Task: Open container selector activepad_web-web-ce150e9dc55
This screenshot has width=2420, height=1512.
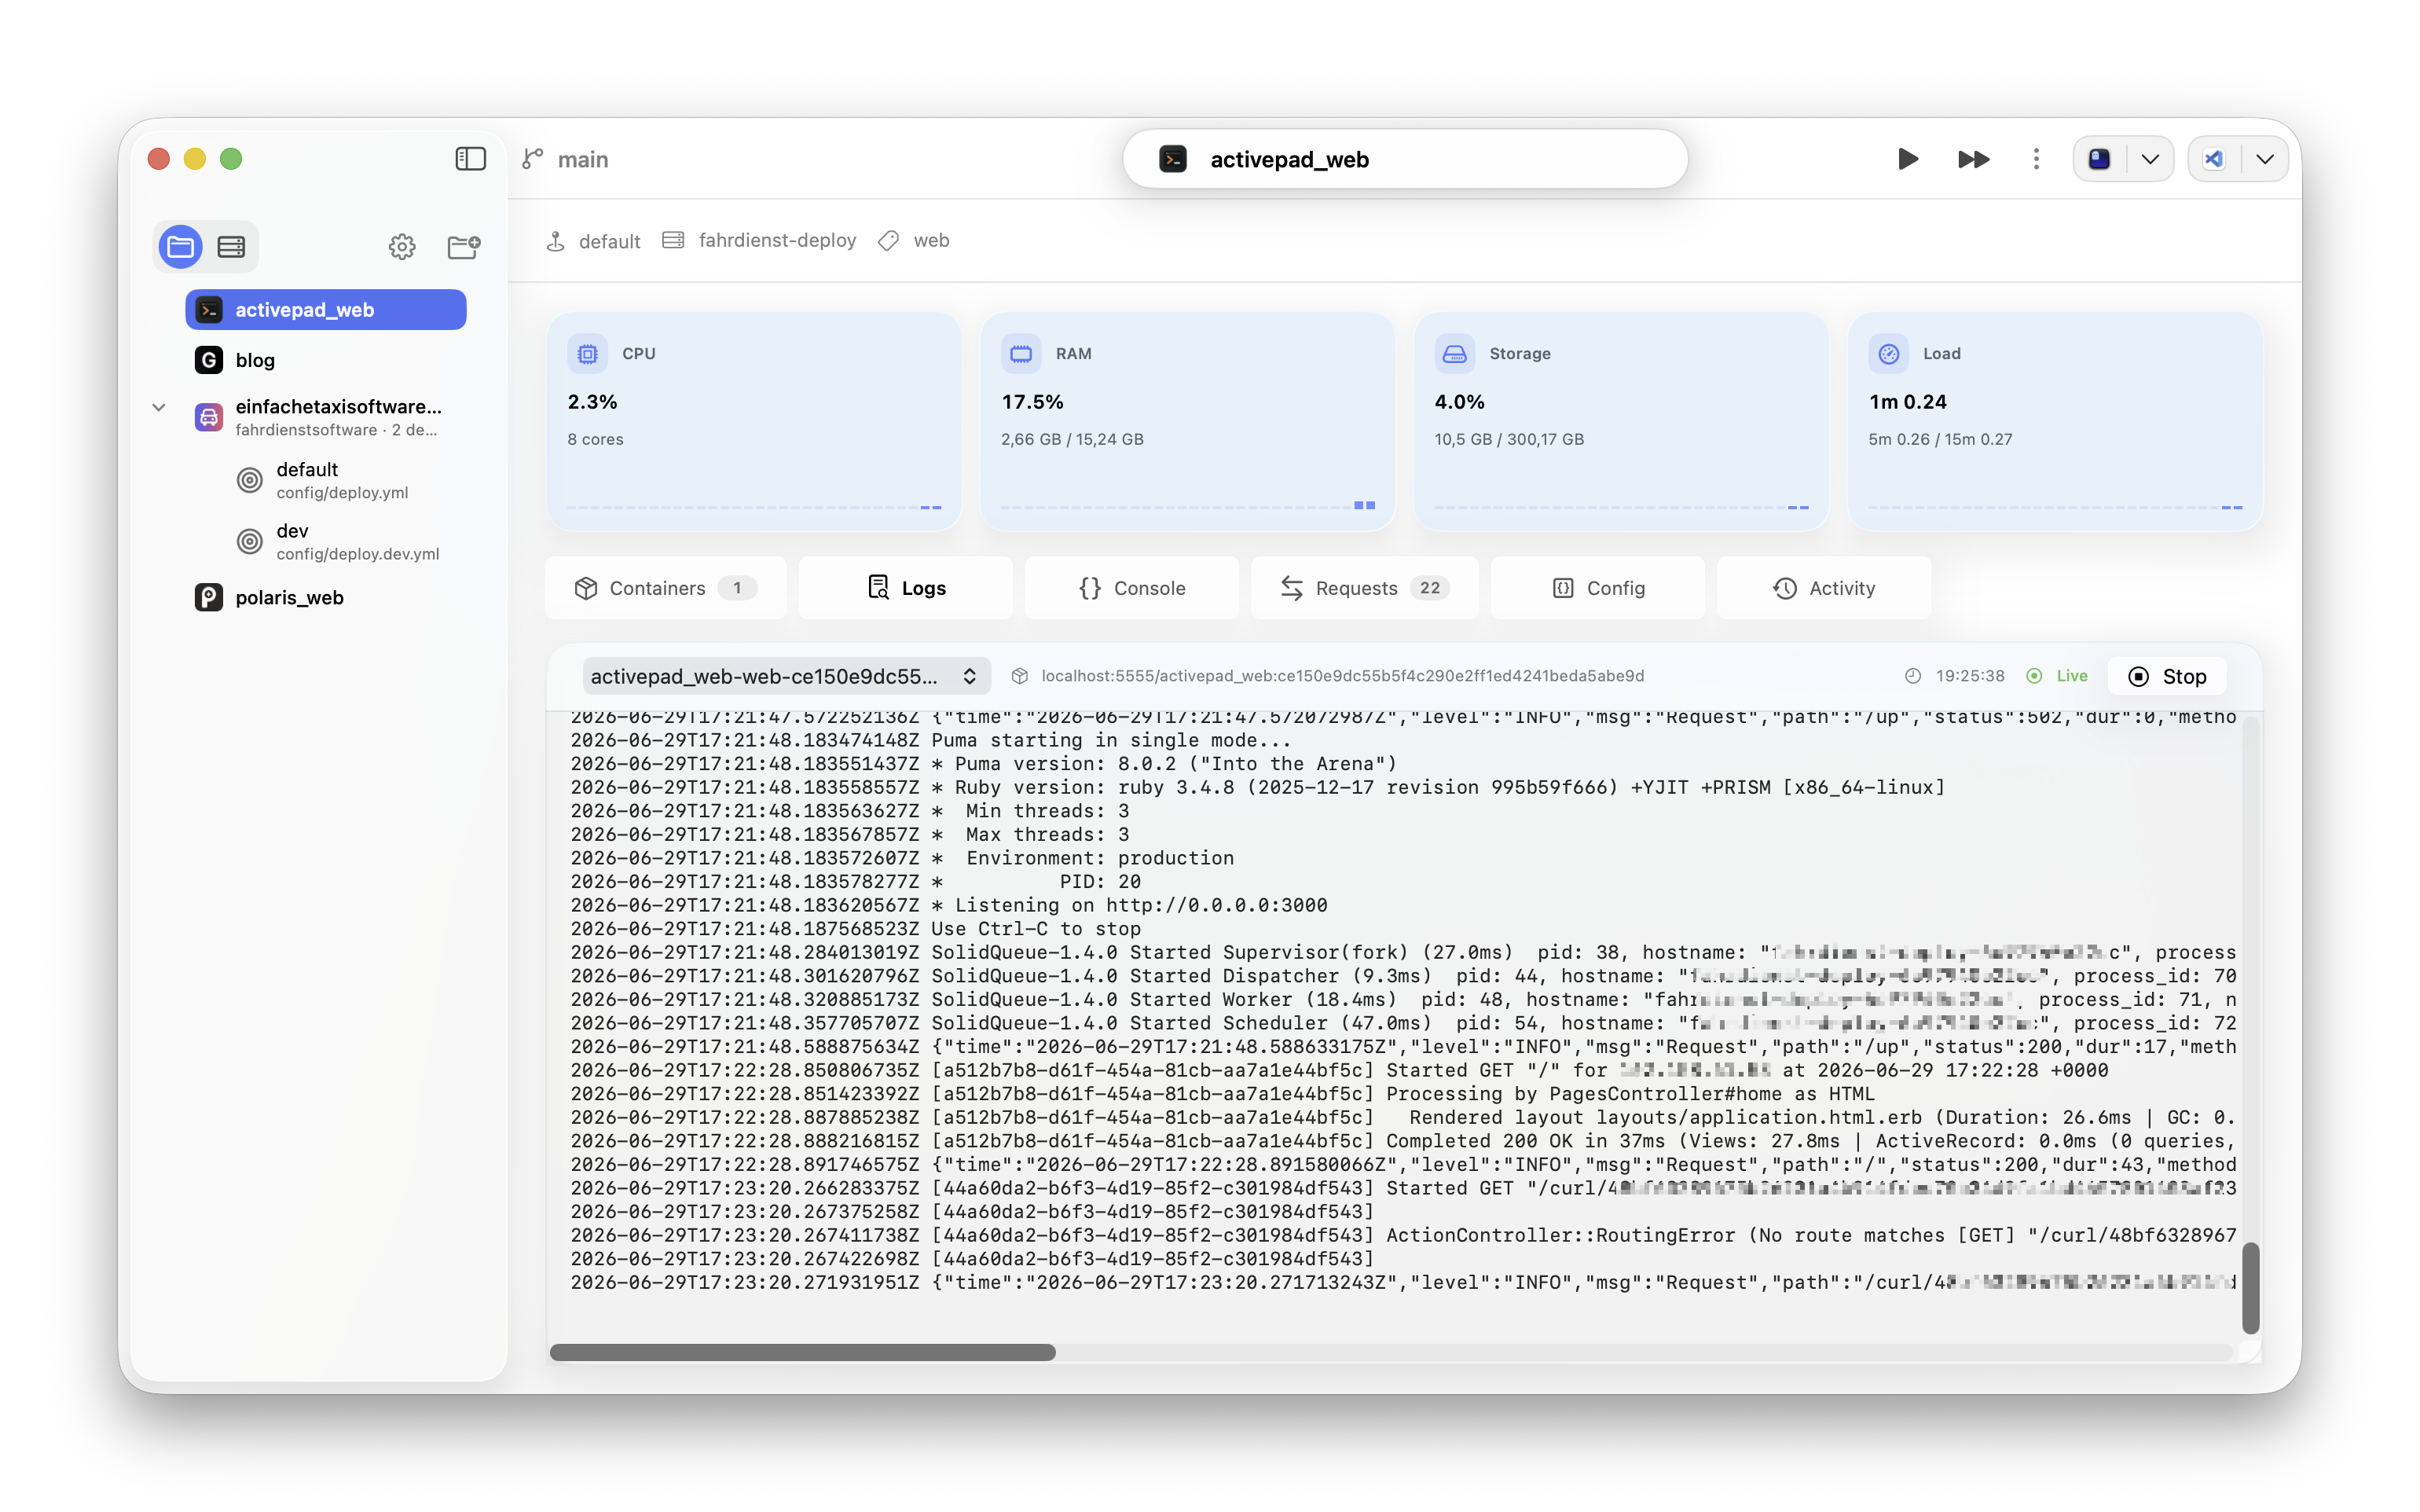Action: click(786, 677)
